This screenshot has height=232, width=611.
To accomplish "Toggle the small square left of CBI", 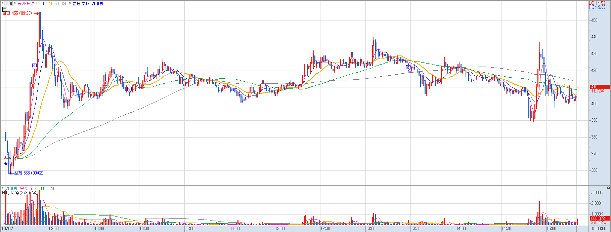I will coord(3,3).
